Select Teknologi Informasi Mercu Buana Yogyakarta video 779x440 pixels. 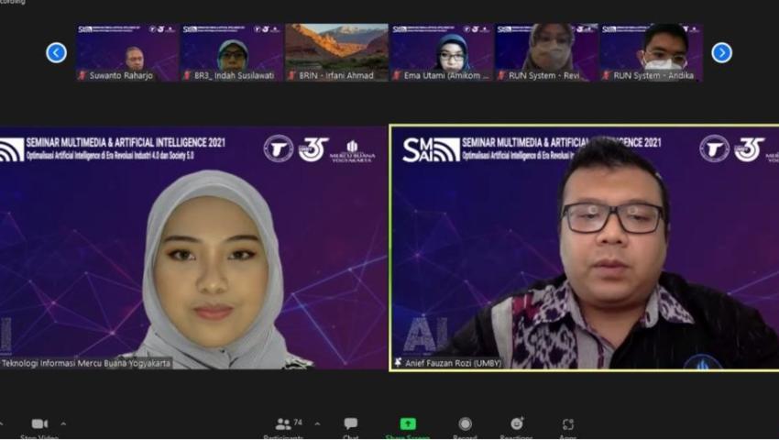point(193,247)
